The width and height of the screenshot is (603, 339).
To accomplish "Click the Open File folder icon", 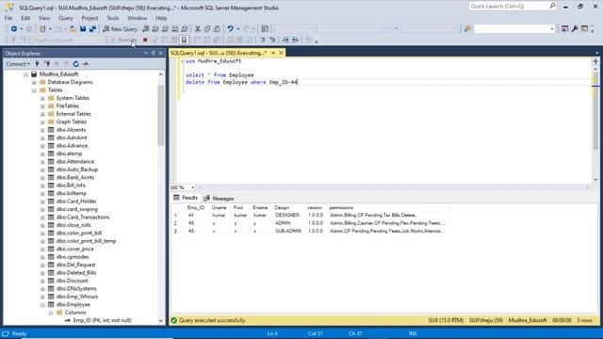I will click(x=73, y=29).
